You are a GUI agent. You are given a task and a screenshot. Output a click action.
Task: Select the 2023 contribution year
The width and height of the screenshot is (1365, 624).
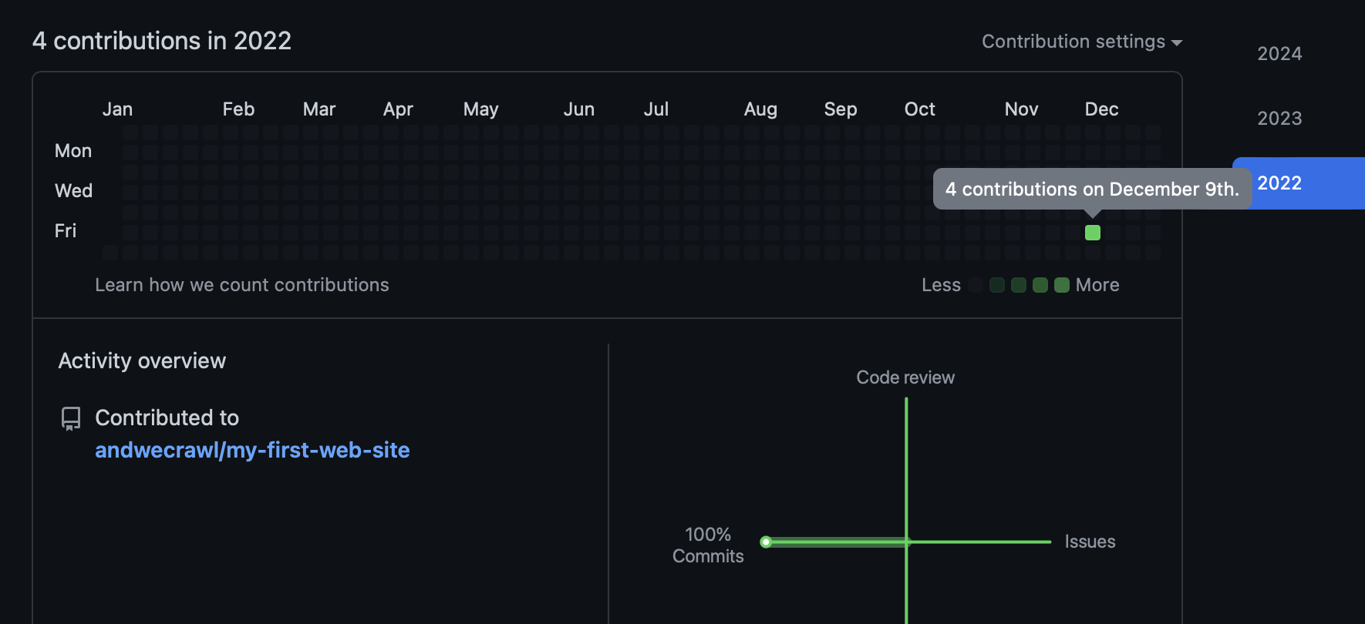[1279, 119]
